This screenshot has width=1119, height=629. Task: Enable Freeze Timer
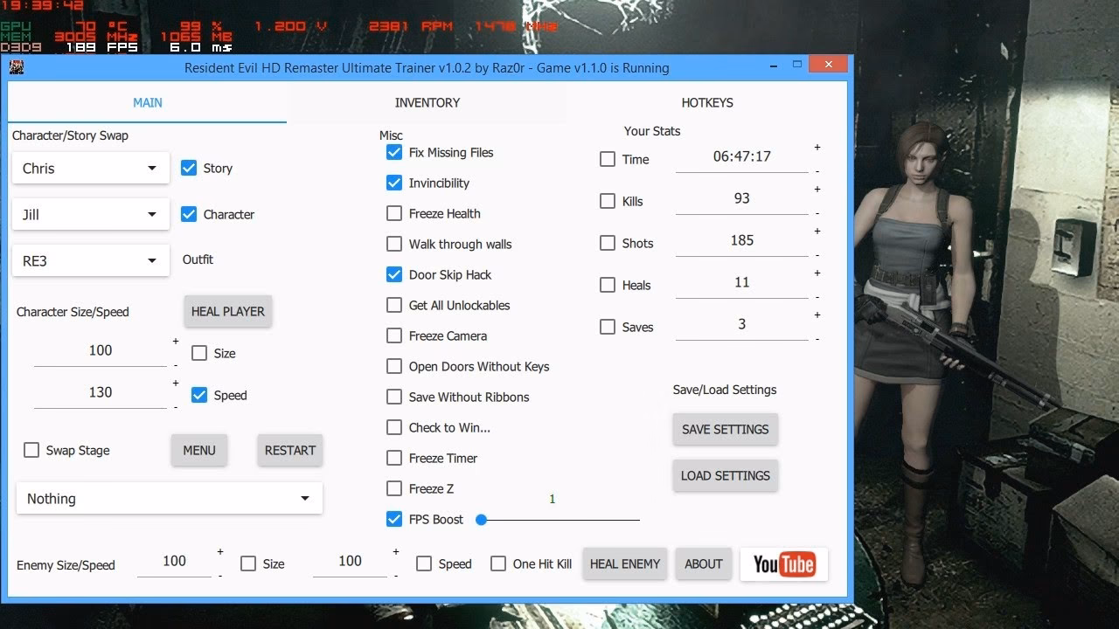394,458
